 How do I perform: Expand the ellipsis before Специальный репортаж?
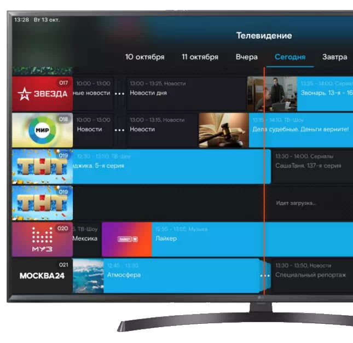(x=265, y=275)
